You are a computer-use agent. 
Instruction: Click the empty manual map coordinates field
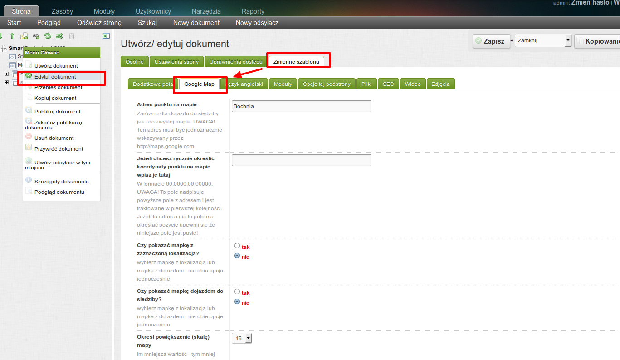point(301,160)
